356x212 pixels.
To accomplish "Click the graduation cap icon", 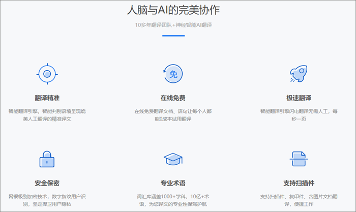I will tap(172, 160).
